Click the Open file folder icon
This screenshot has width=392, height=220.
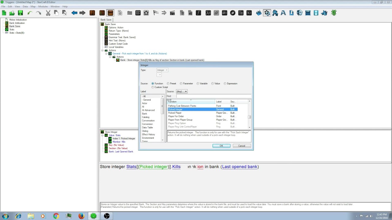pyautogui.click(x=12, y=13)
